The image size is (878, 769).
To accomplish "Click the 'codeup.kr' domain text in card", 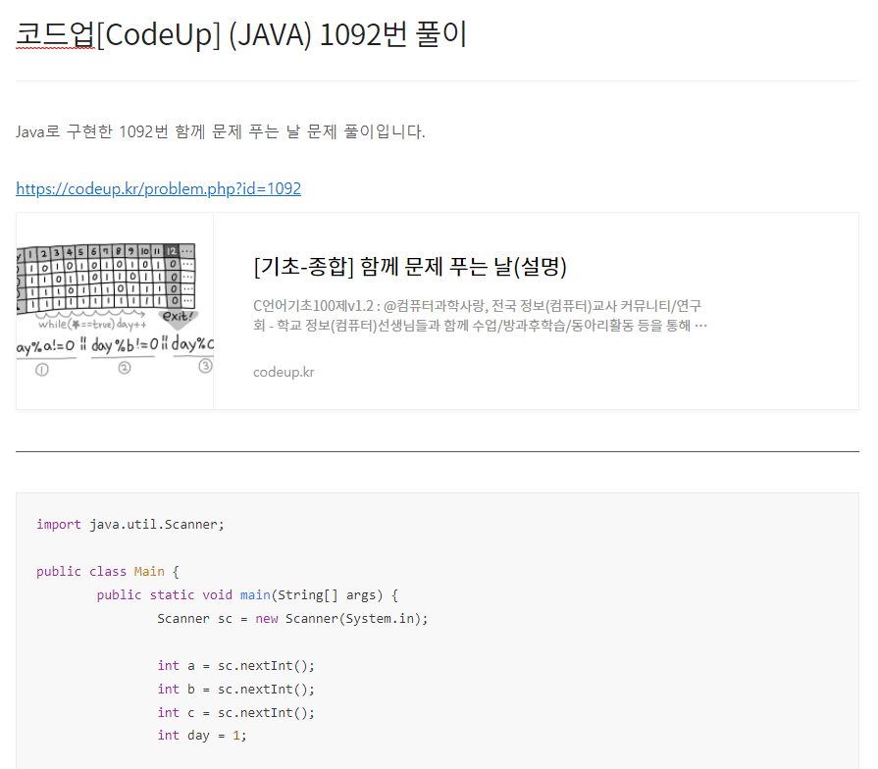I will tap(284, 372).
